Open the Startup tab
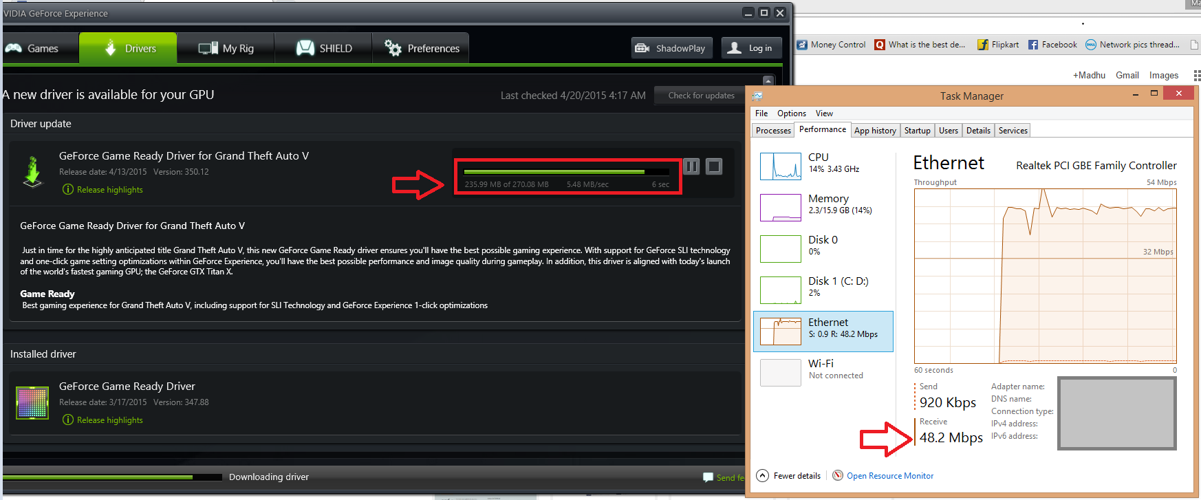 tap(917, 131)
